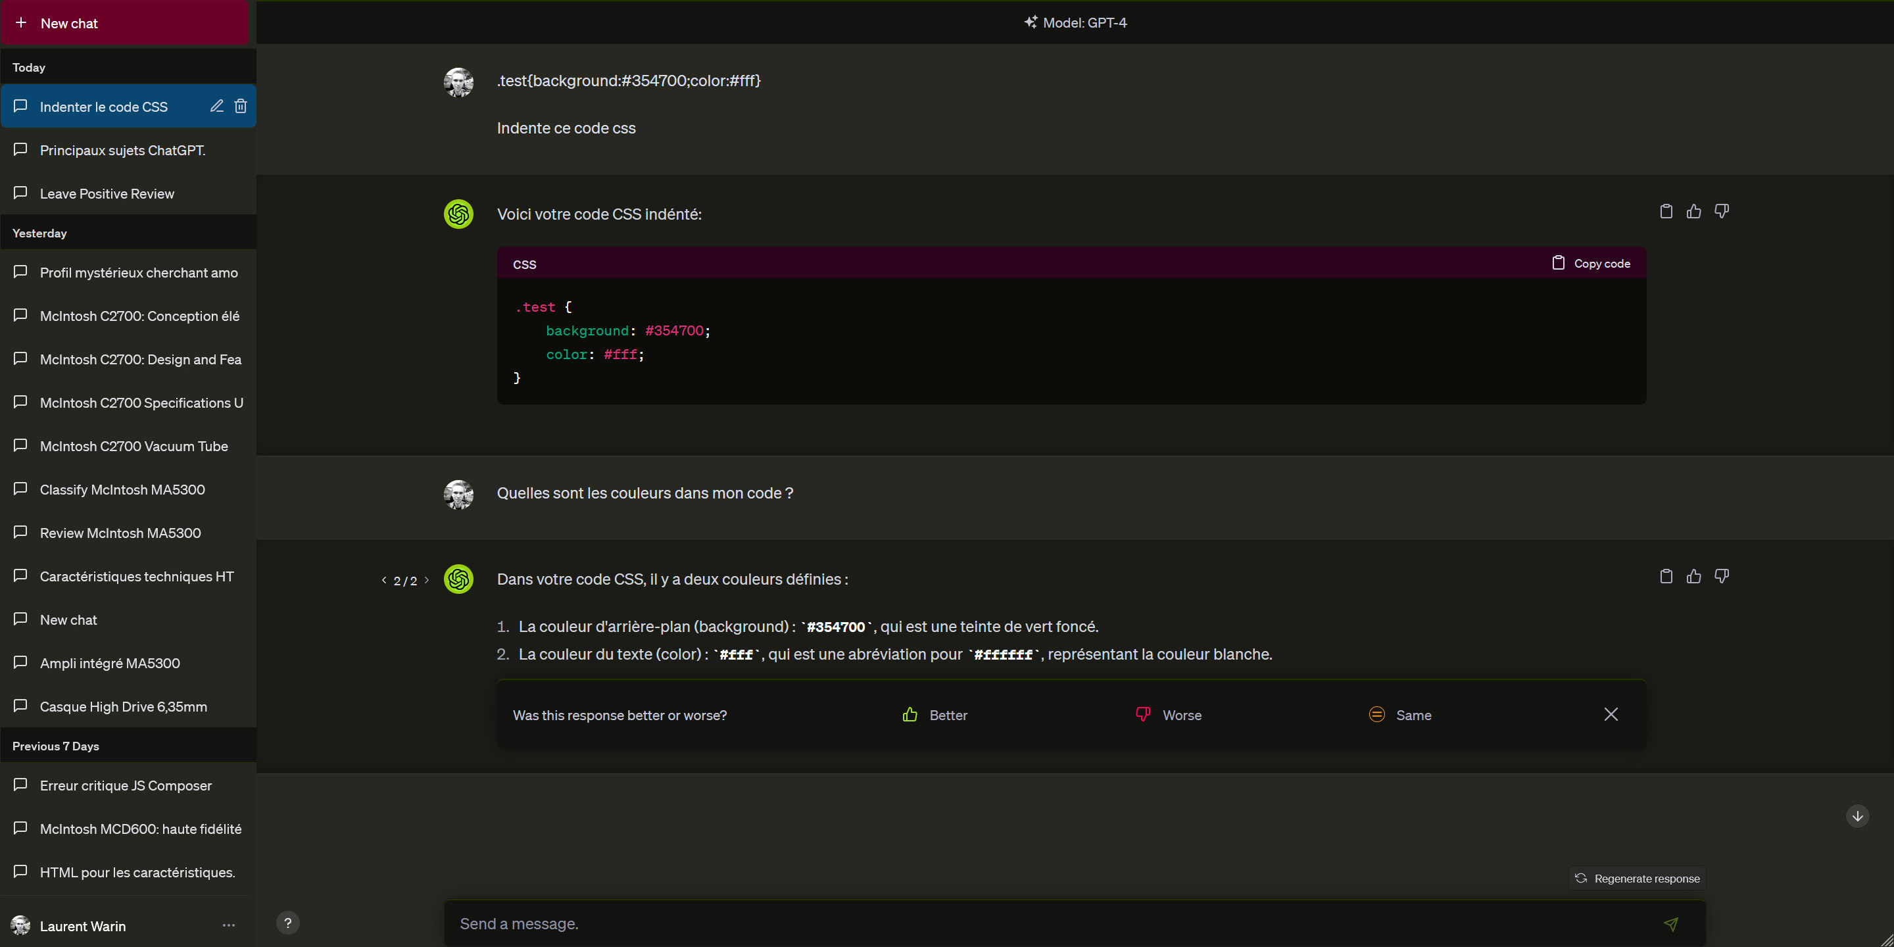Image resolution: width=1894 pixels, height=947 pixels.
Task: Send the message with the paper plane icon
Action: [x=1671, y=923]
